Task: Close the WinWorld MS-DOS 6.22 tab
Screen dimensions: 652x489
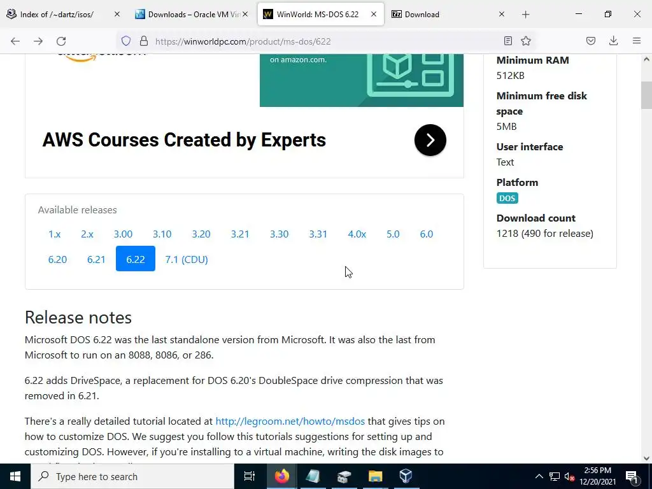Action: (374, 14)
